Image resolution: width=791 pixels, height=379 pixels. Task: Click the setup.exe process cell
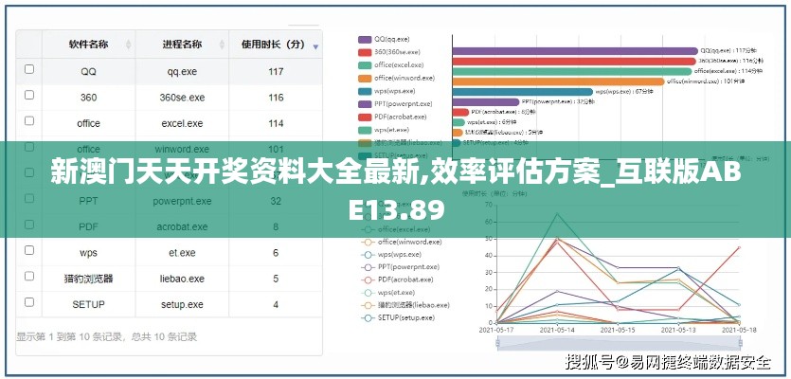click(182, 304)
